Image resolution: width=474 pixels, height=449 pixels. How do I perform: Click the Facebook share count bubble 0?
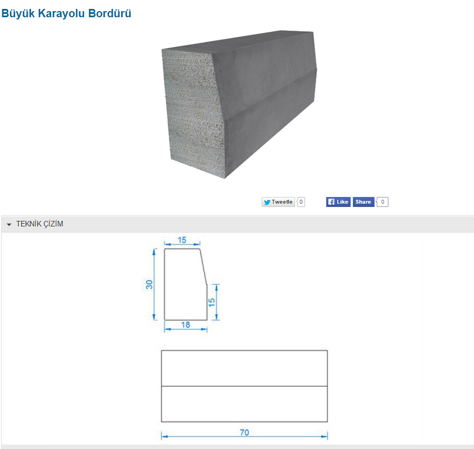[383, 202]
